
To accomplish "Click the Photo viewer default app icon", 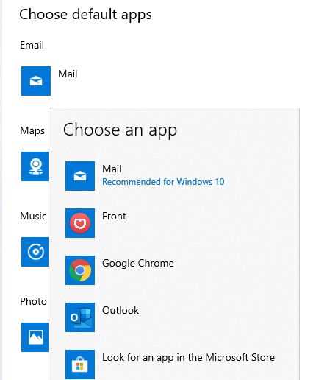I will click(x=35, y=337).
